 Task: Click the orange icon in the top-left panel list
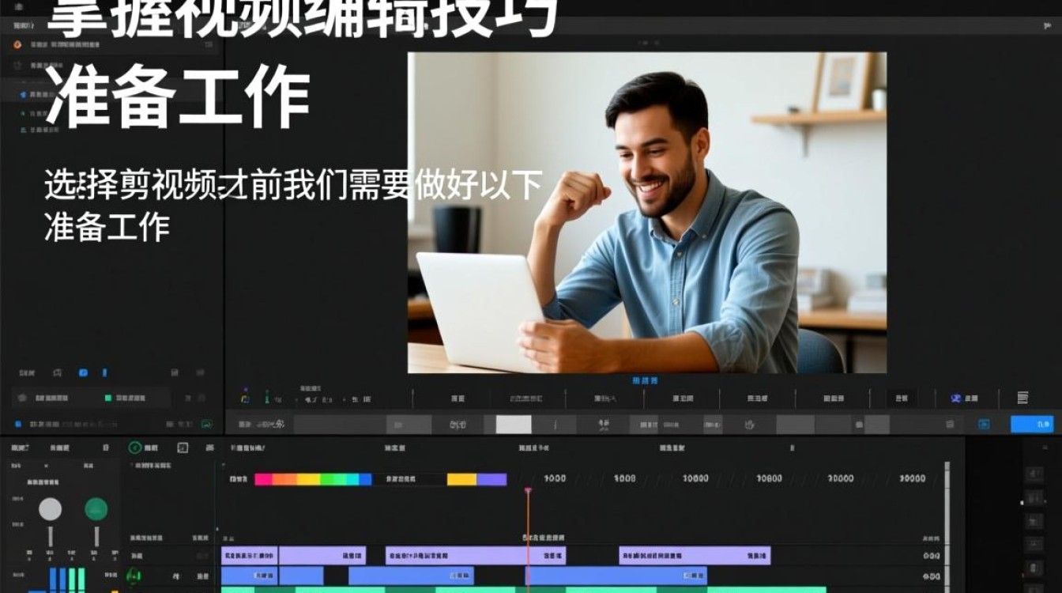(x=17, y=45)
